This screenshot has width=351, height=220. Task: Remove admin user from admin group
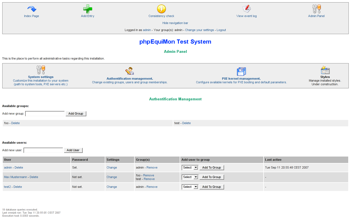click(x=152, y=167)
